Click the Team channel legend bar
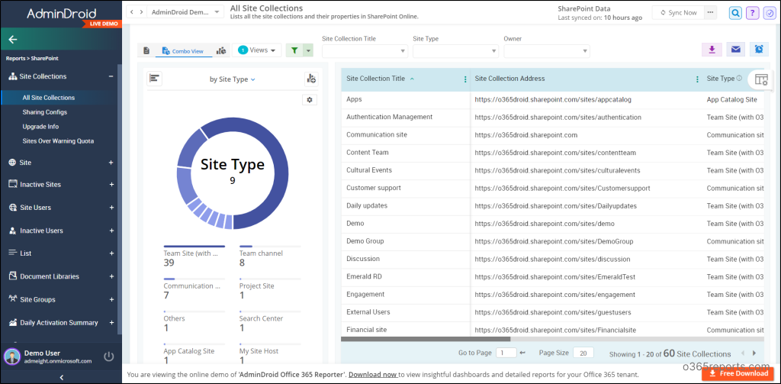 point(270,247)
